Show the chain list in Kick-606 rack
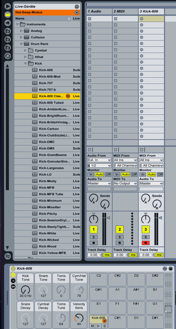Viewport: 176px width, 329px height. tap(13, 281)
